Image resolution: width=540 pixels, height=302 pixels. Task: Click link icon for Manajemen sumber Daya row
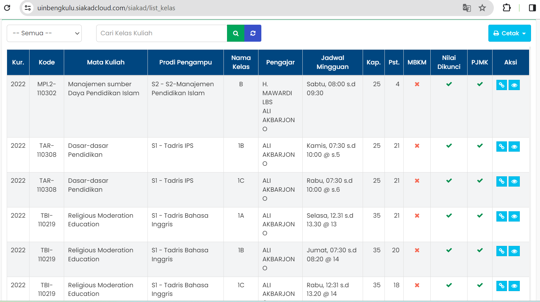pos(502,85)
